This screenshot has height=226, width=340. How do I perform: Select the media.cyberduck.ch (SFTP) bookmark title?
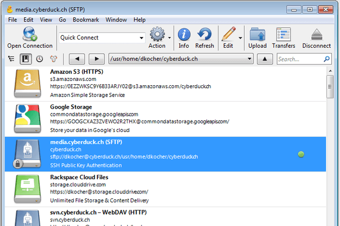[86, 142]
